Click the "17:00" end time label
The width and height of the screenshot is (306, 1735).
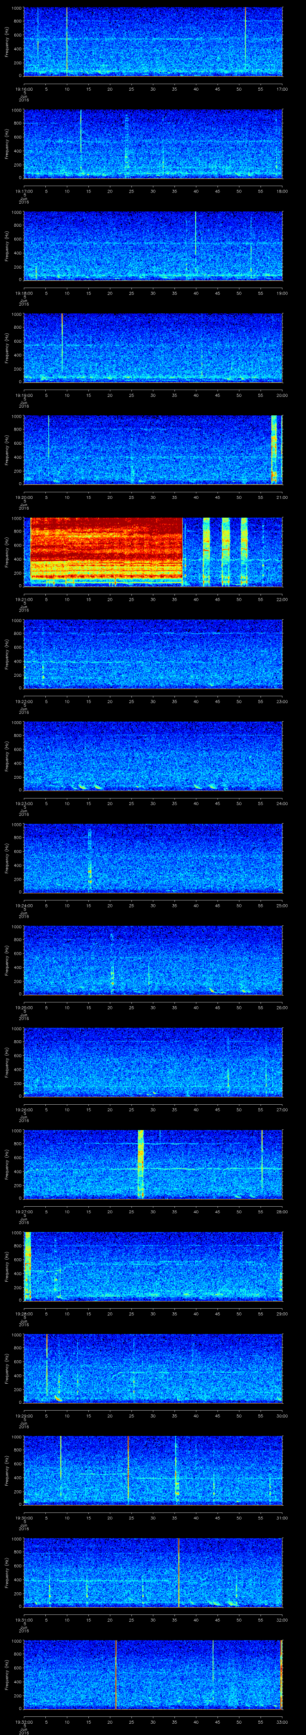tap(282, 89)
